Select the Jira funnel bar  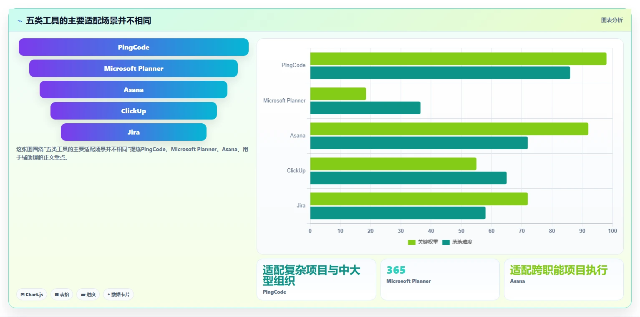[134, 132]
